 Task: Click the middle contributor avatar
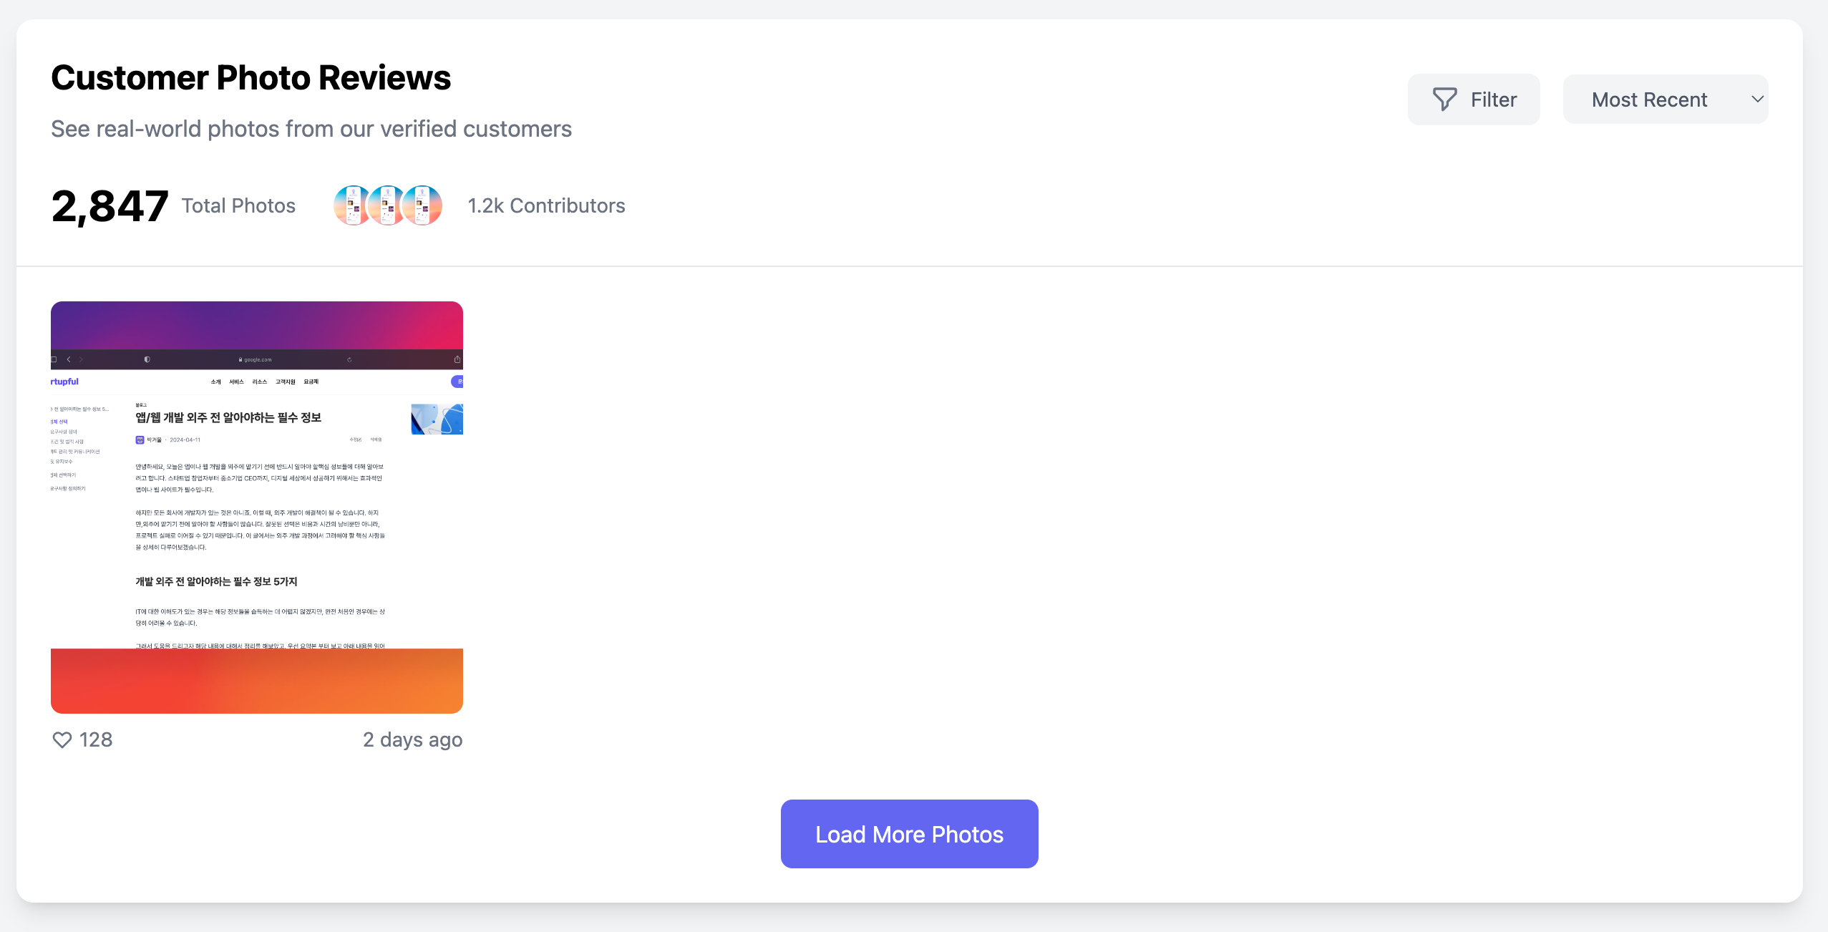tap(387, 205)
